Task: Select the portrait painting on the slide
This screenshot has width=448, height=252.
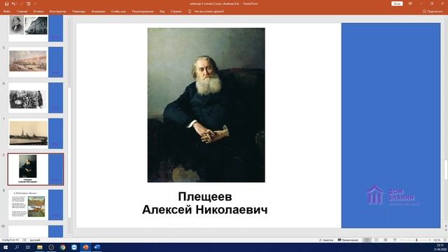Action: [x=206, y=105]
